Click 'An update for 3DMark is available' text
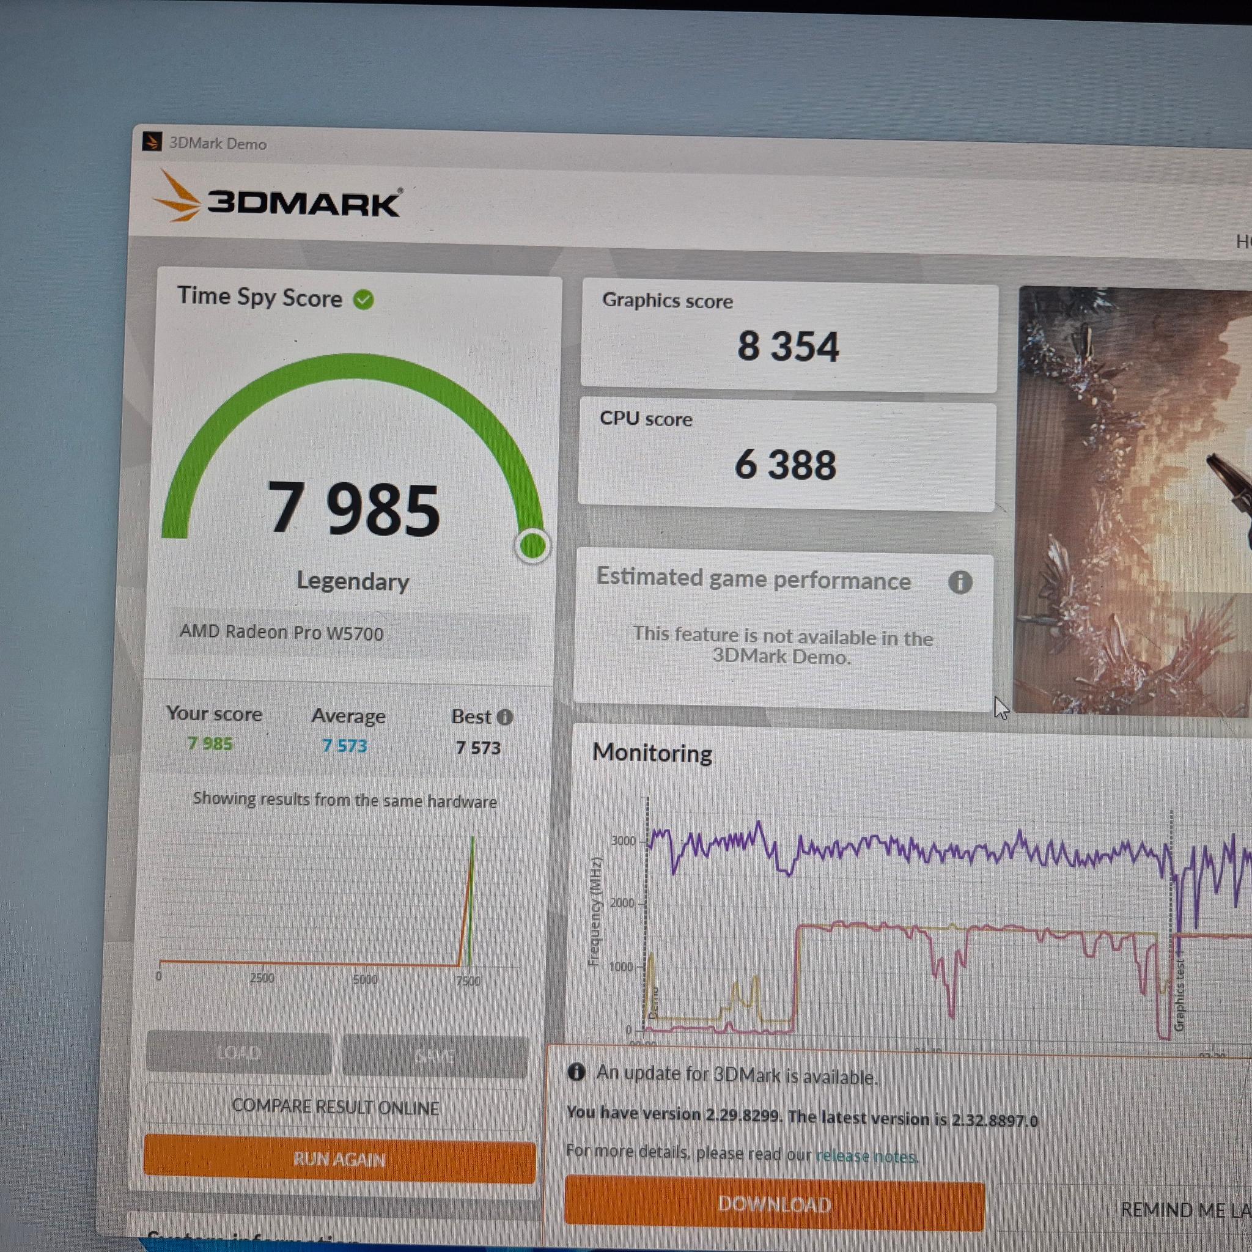 (x=737, y=1075)
